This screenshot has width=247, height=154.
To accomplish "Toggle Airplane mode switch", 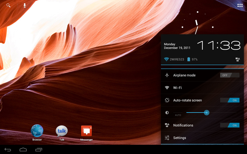I will coord(230,75).
